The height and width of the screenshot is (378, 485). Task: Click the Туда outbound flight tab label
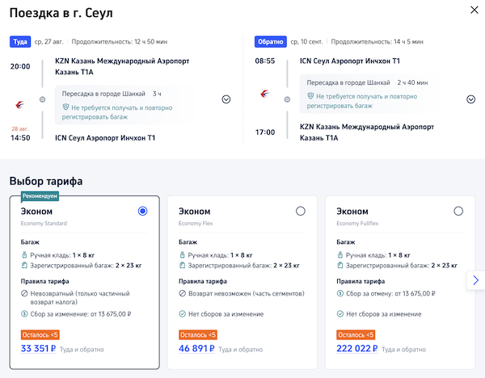point(20,41)
